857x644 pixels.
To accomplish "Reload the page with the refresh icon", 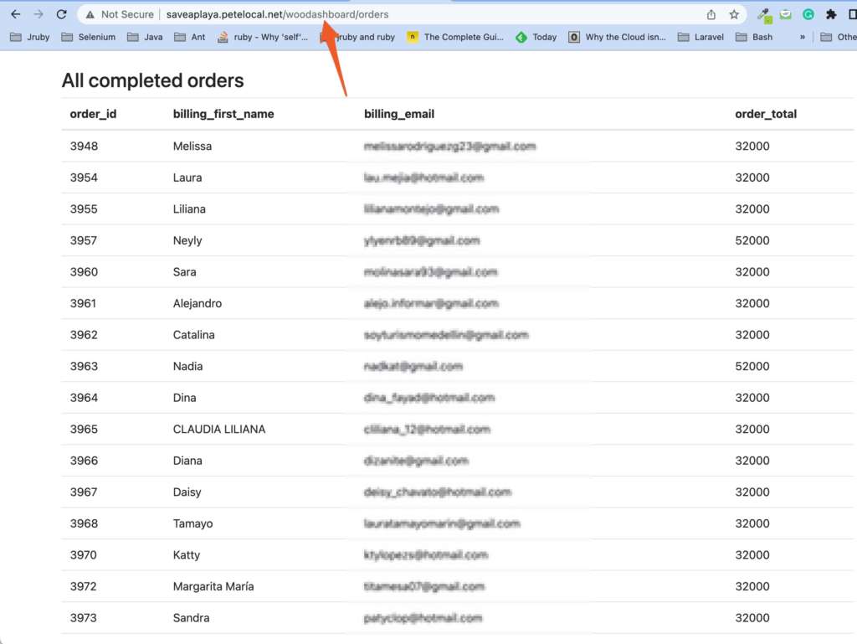I will [61, 14].
